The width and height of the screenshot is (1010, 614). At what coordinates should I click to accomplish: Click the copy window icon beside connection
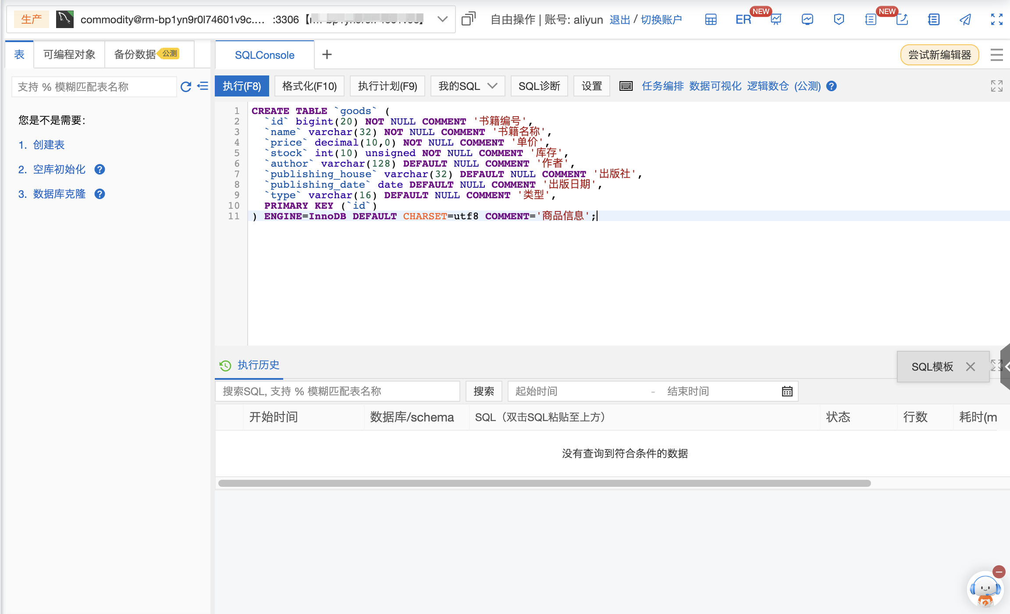(468, 19)
